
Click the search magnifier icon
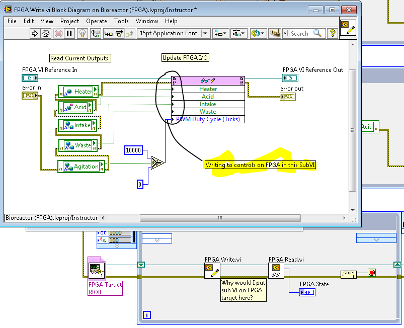[317, 33]
